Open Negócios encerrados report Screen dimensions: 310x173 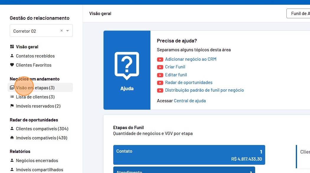[37, 161]
